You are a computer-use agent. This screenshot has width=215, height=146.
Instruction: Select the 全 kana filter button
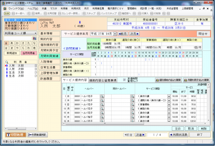pyautogui.click(x=7, y=43)
